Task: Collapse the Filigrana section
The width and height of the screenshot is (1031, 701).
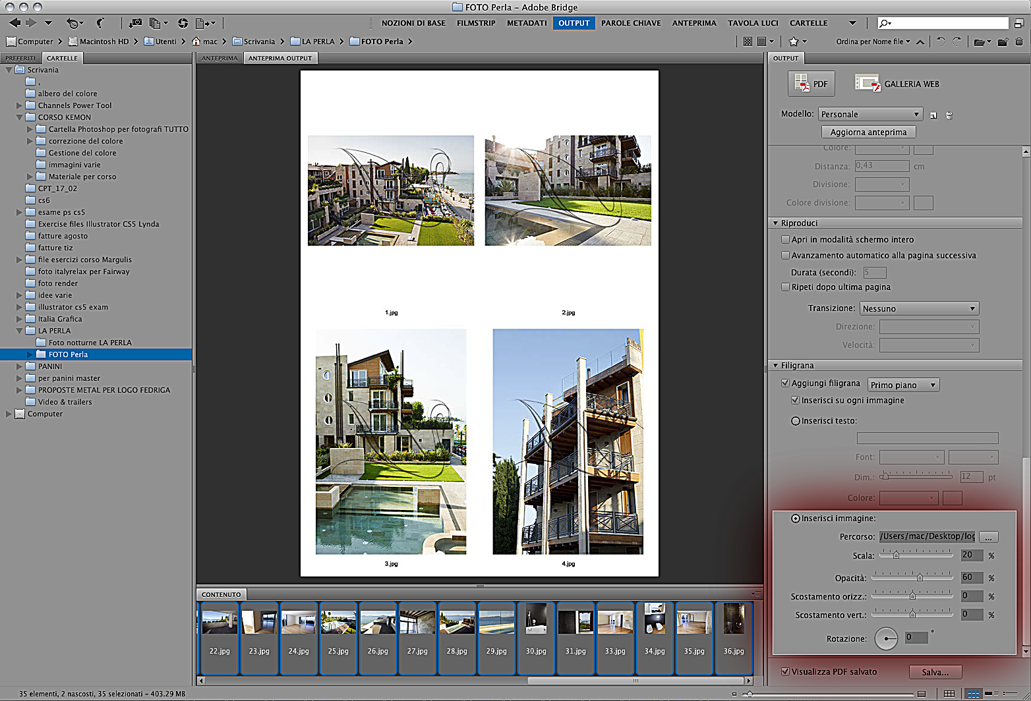Action: (775, 365)
